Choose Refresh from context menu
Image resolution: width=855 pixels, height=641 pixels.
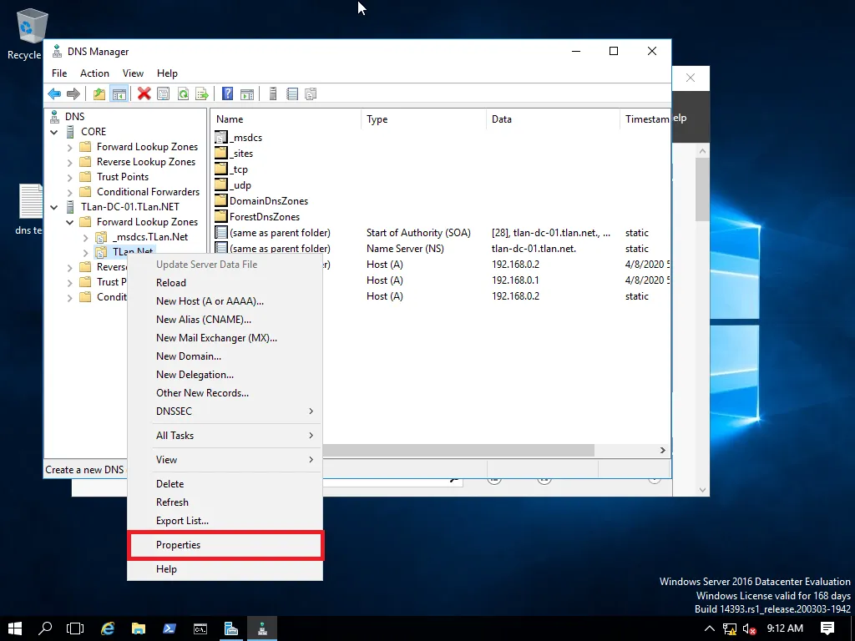[x=225, y=502]
